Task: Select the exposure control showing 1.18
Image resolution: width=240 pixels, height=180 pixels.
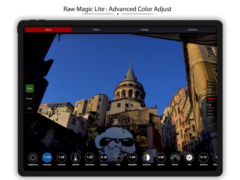Action: 47,157
